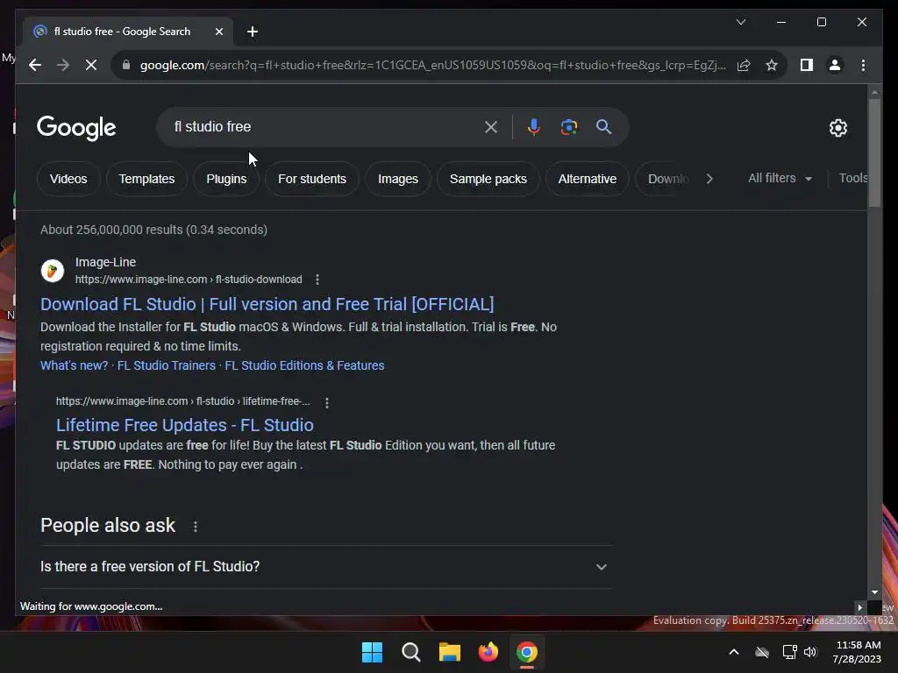Screen dimensions: 898x673
Task: Select the Sample packs filter chip
Action: tap(488, 179)
